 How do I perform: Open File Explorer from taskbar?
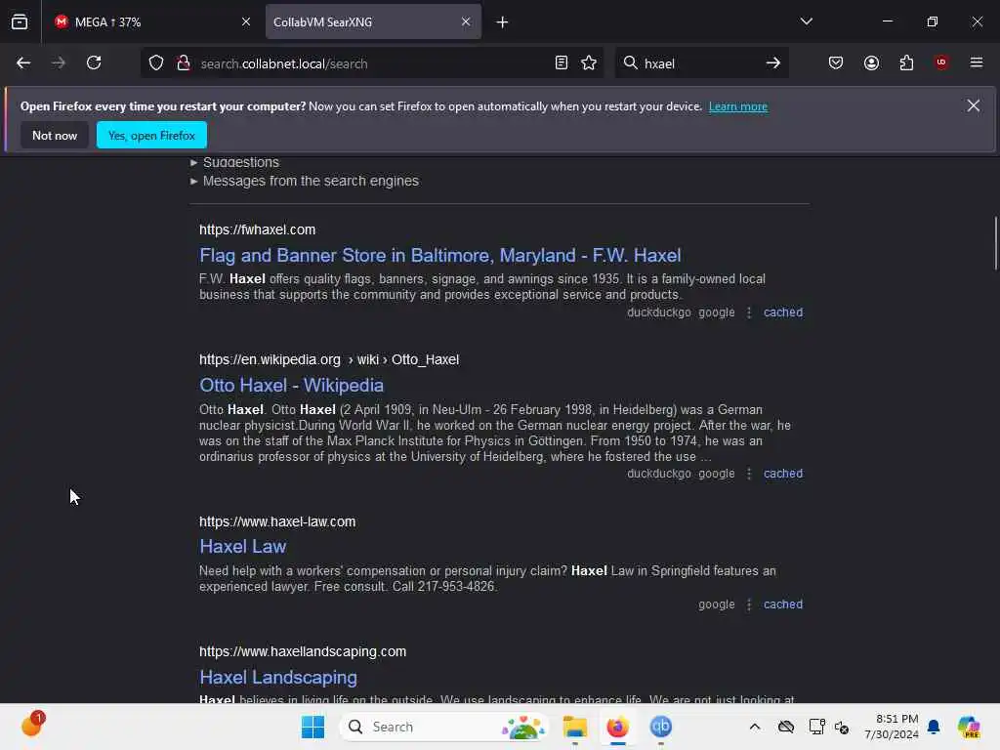coord(574,727)
